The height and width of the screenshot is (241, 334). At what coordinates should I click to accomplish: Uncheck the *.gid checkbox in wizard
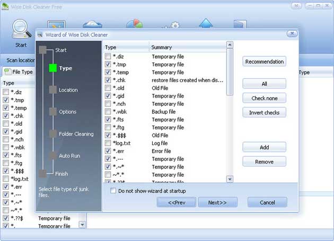108,95
